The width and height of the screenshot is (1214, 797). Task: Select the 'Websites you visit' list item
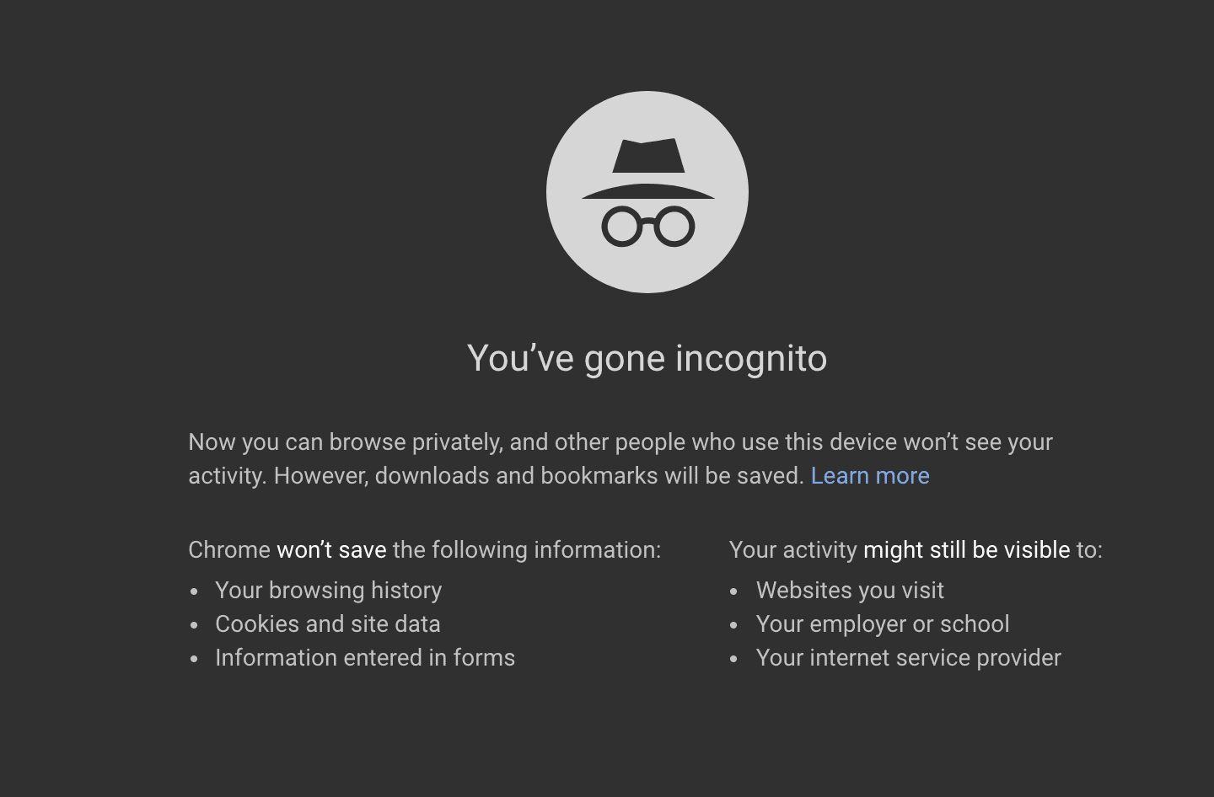(851, 591)
